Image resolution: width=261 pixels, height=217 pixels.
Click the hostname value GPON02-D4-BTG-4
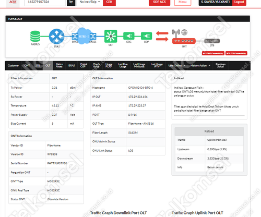[x=140, y=88]
